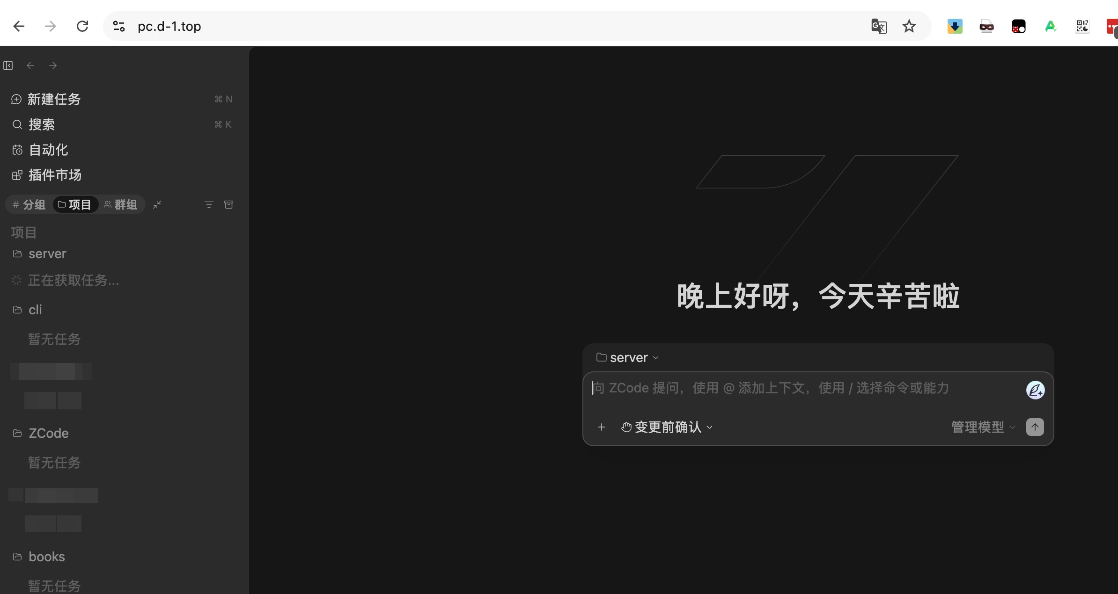Bookmark this page with the star icon
Image resolution: width=1118 pixels, height=594 pixels.
click(909, 26)
